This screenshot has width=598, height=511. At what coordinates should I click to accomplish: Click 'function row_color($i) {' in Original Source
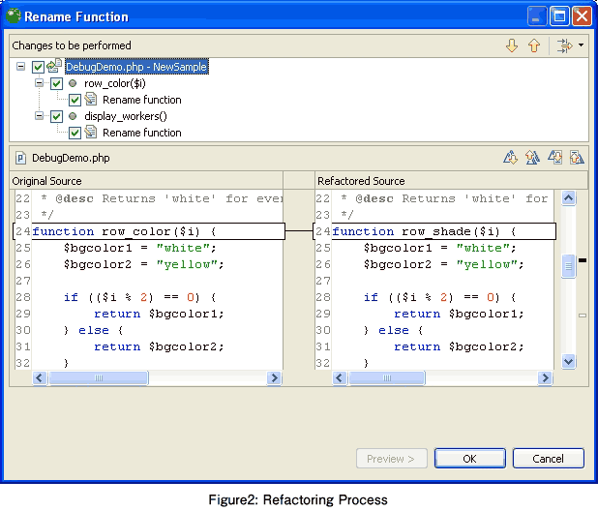[124, 231]
